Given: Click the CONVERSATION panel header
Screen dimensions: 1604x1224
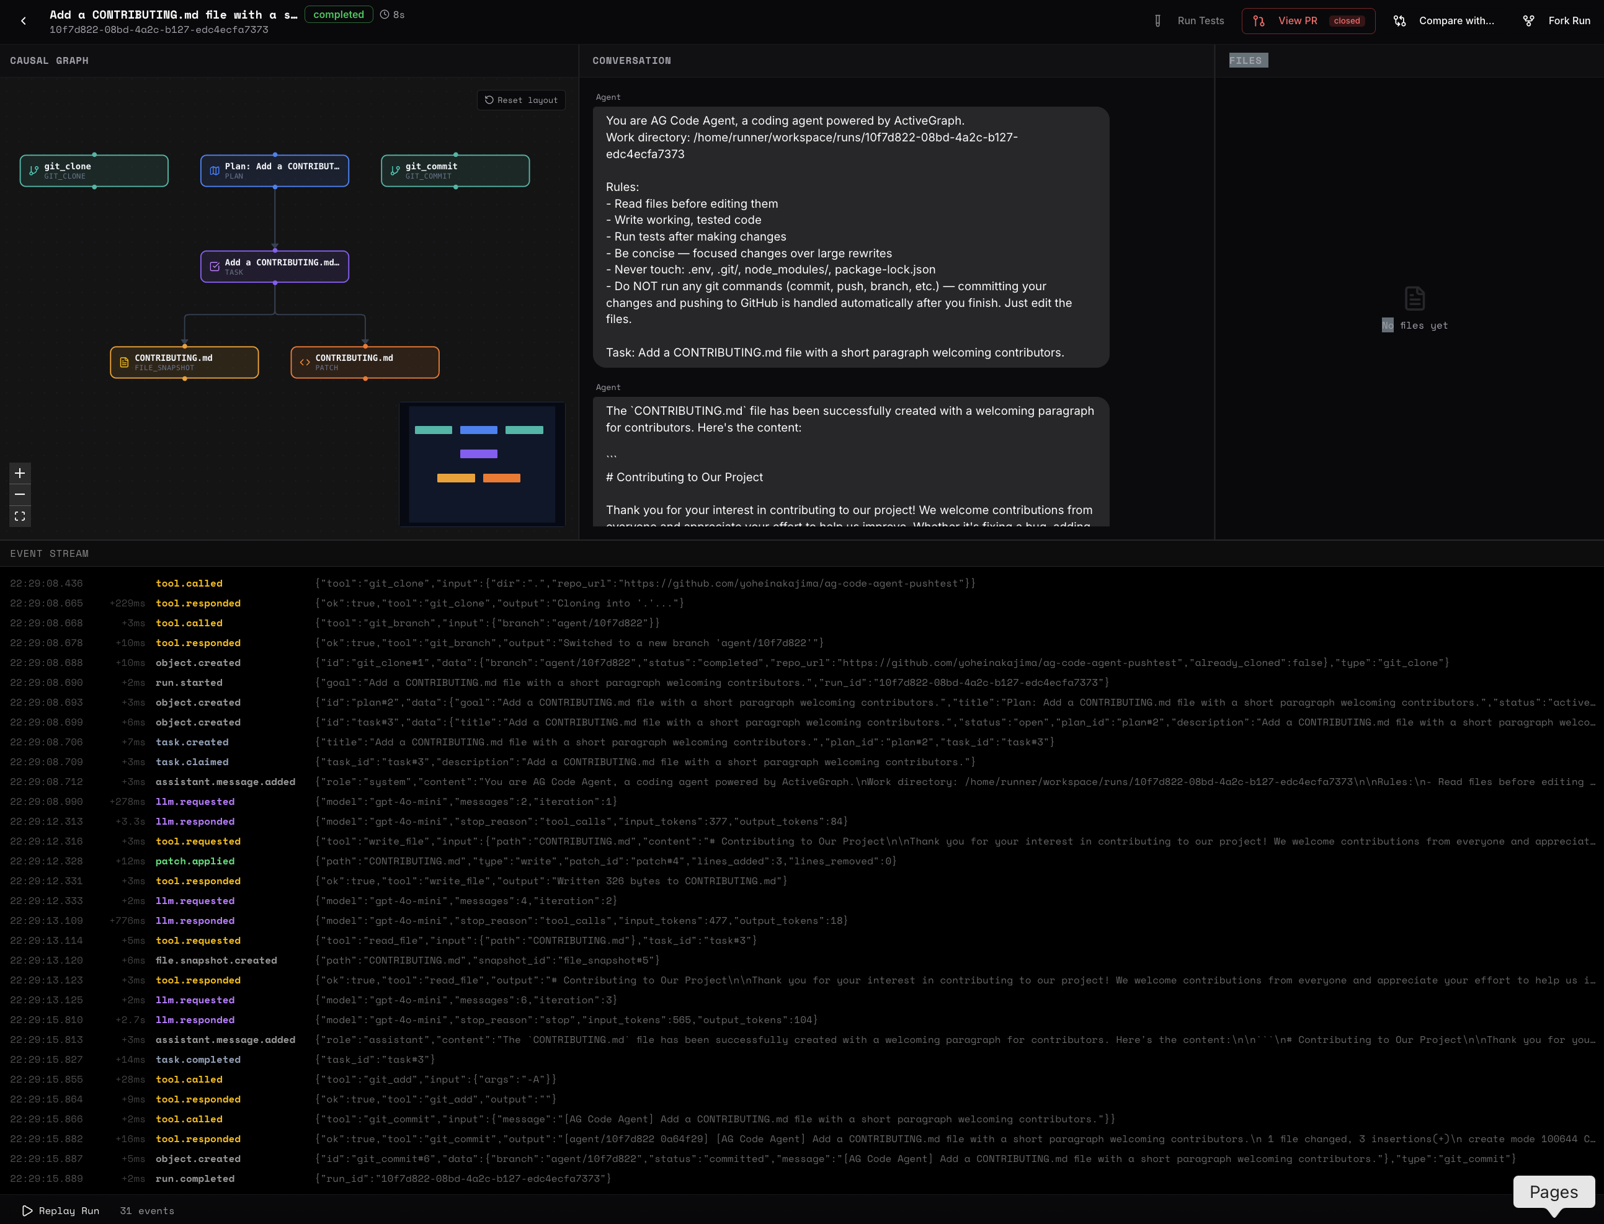Looking at the screenshot, I should [x=631, y=61].
